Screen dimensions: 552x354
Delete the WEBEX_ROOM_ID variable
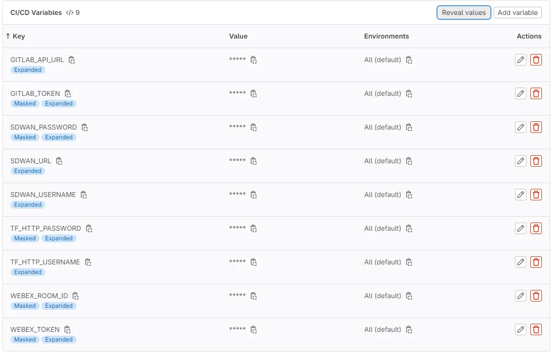click(536, 296)
